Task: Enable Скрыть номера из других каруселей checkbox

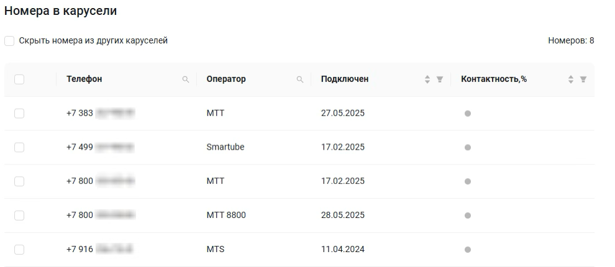Action: click(x=9, y=41)
